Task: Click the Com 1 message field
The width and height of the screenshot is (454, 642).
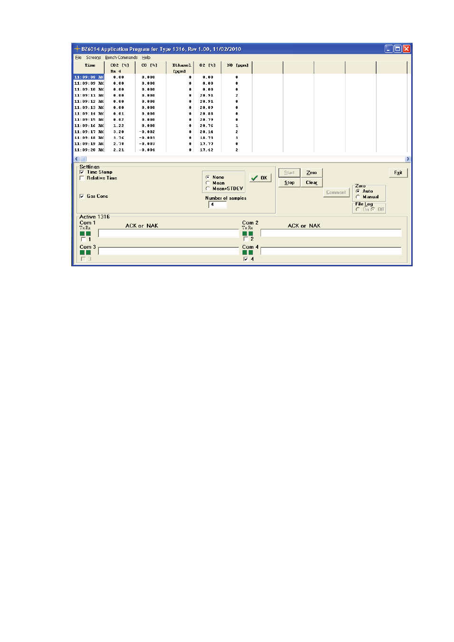Action: pos(168,233)
